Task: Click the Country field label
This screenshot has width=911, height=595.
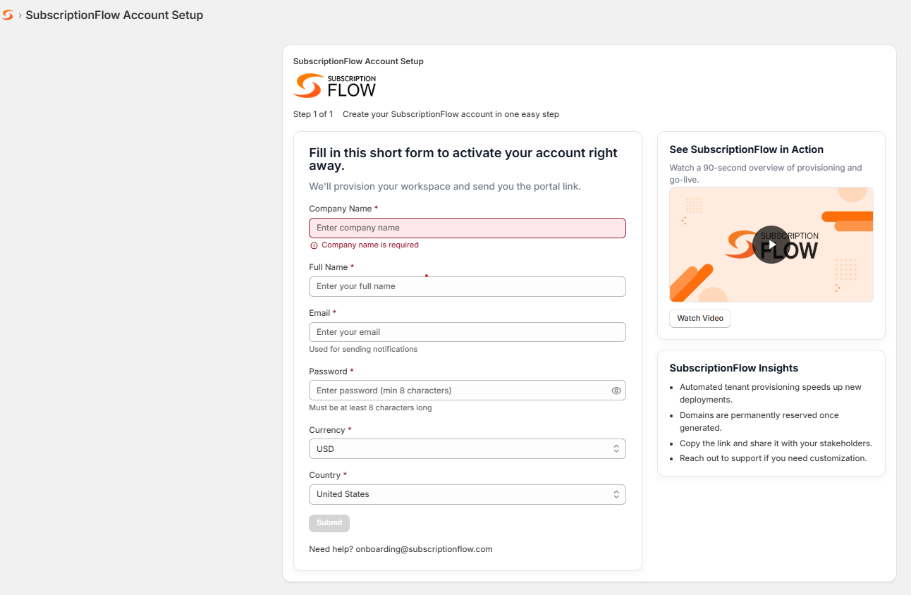Action: tap(325, 475)
